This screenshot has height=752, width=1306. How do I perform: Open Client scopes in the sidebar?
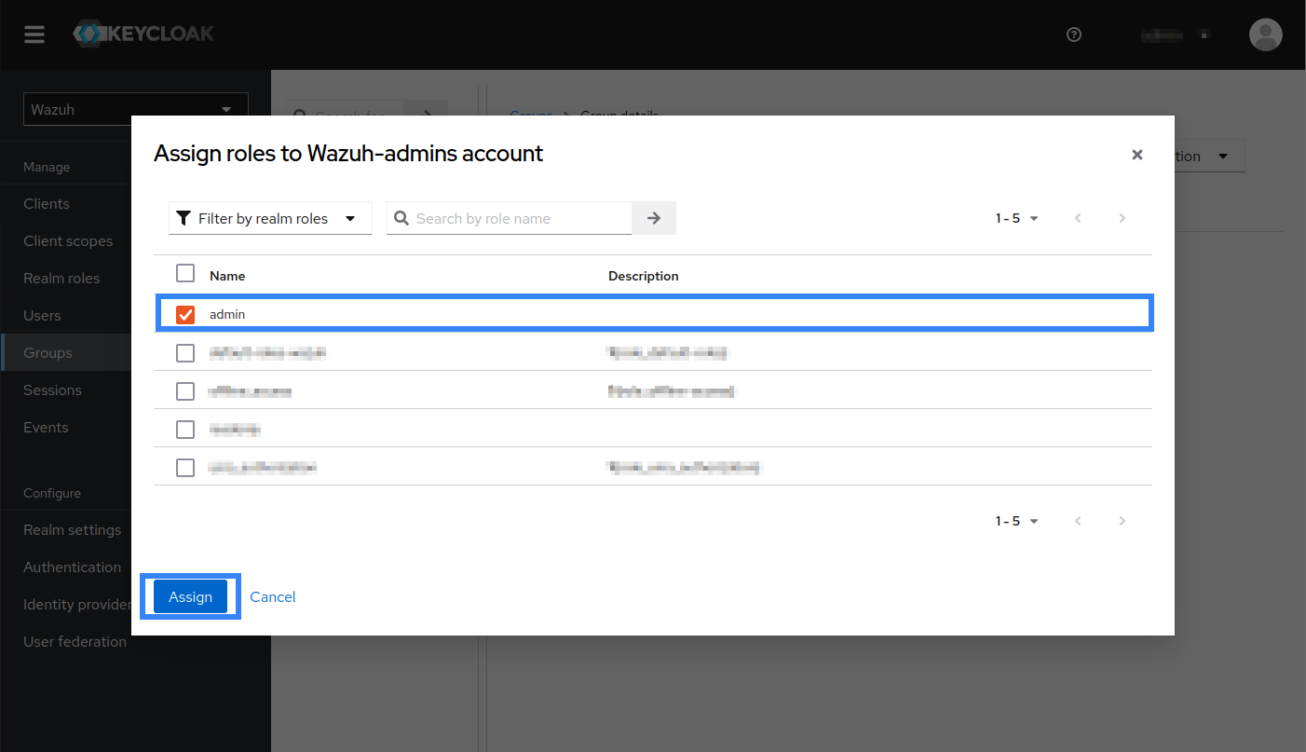pyautogui.click(x=66, y=240)
